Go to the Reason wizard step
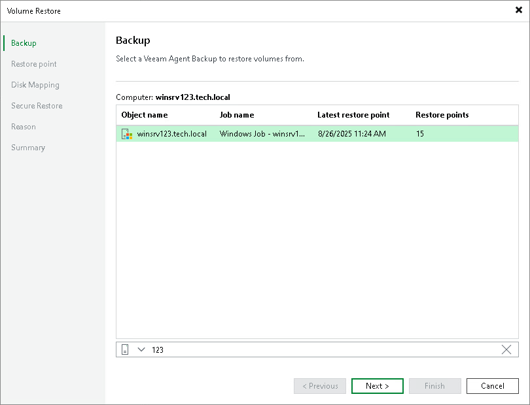This screenshot has height=405, width=530. point(24,127)
